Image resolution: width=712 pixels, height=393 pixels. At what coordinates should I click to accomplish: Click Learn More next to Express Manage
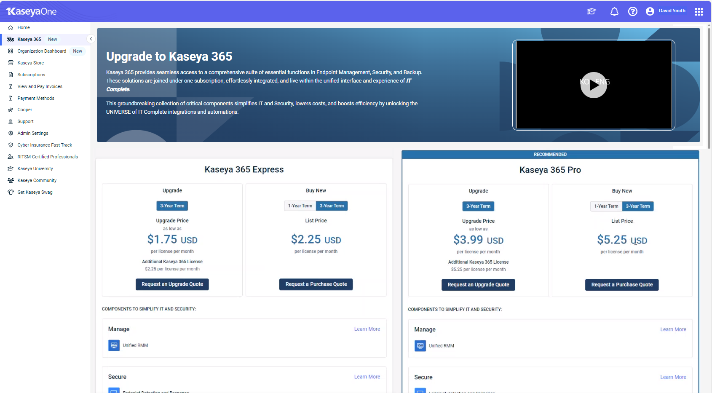pos(367,329)
